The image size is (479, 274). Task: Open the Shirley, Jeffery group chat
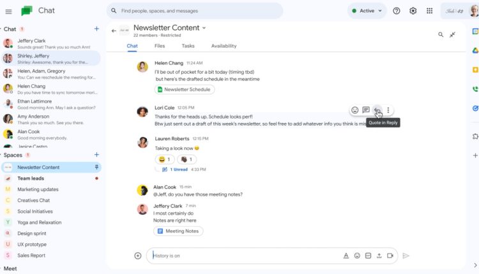point(51,59)
